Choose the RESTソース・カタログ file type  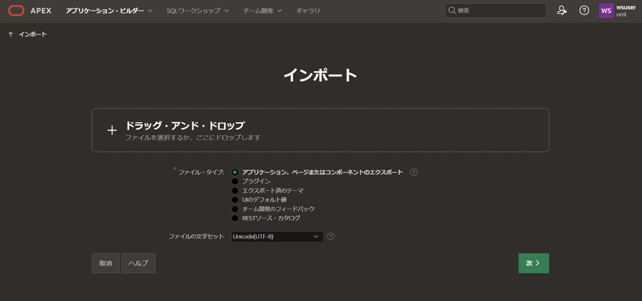pos(235,218)
